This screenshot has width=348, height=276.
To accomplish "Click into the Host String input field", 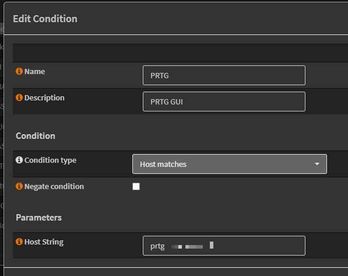I will [x=224, y=246].
